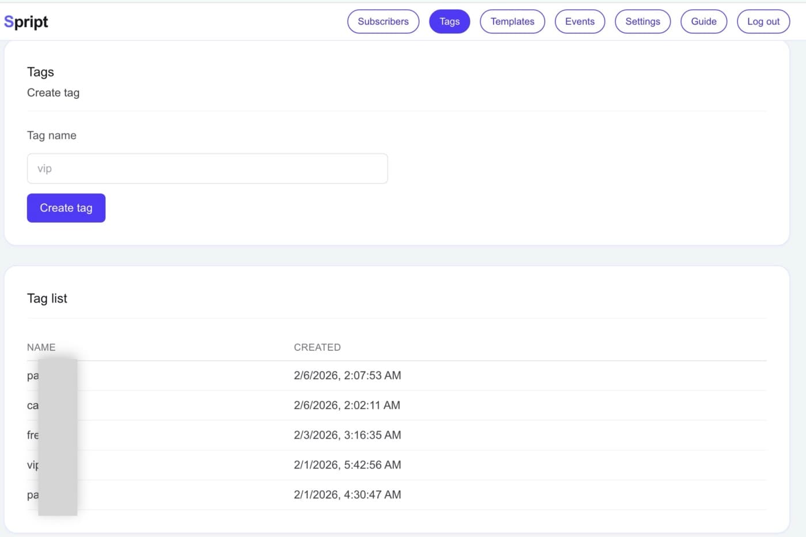Click the Spript logo
This screenshot has height=537, width=806.
pos(26,22)
